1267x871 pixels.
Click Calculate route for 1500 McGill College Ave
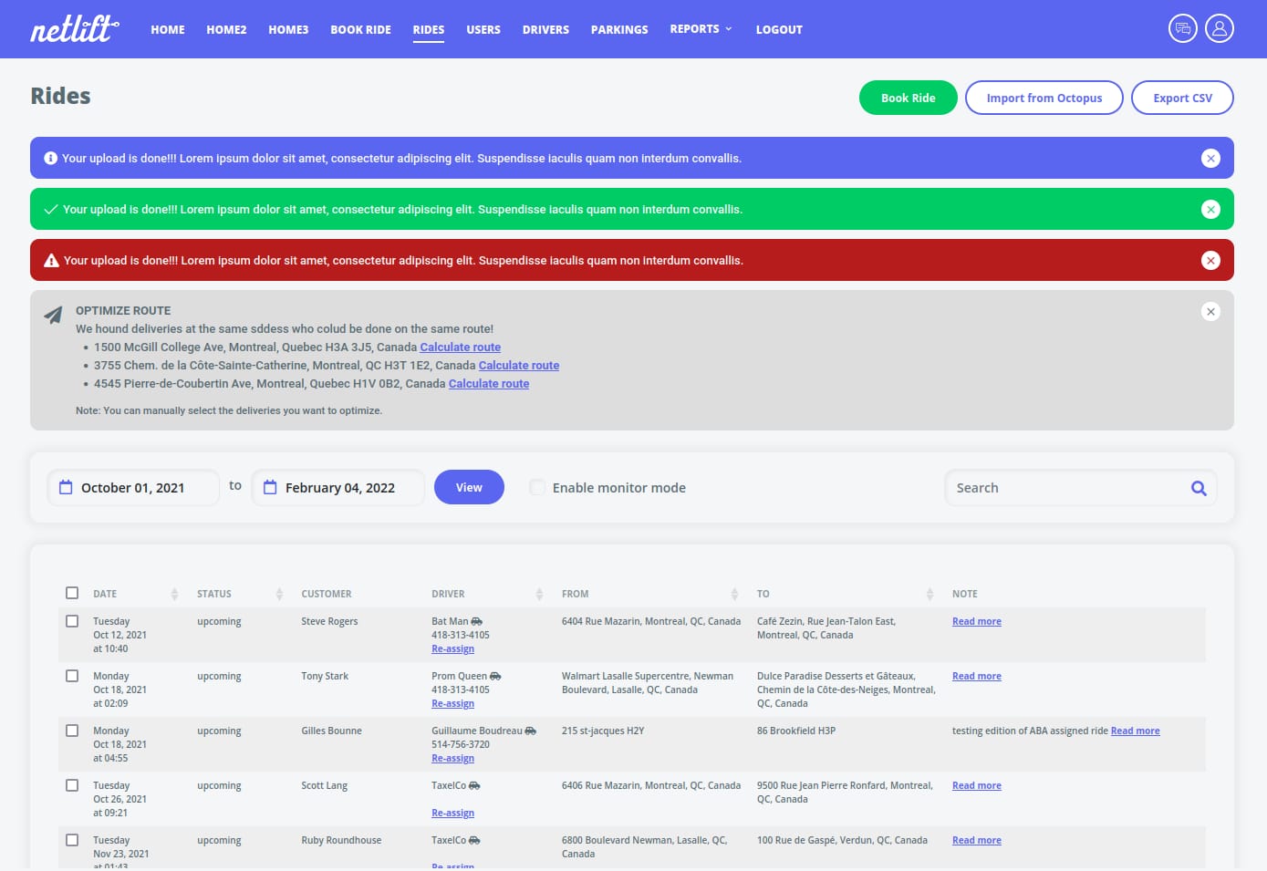461,347
